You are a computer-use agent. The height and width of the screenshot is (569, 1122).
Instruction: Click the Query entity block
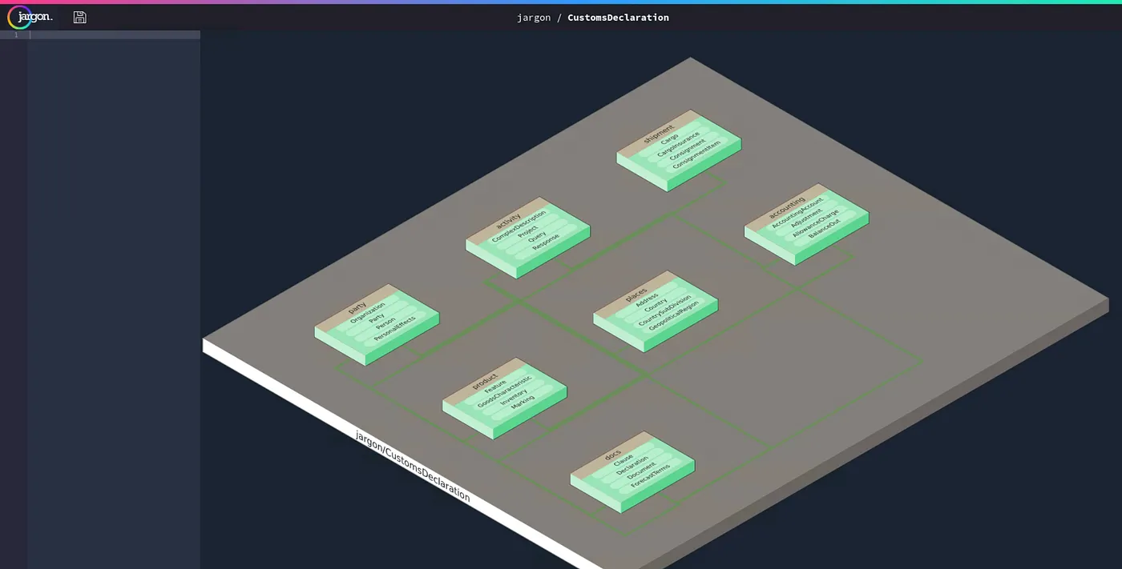pyautogui.click(x=535, y=238)
